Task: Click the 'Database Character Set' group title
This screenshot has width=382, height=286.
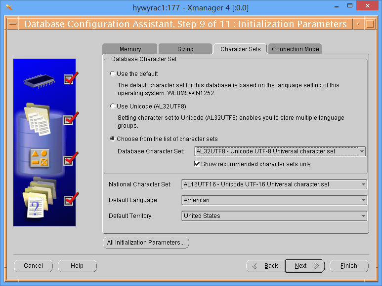Action: [x=144, y=59]
